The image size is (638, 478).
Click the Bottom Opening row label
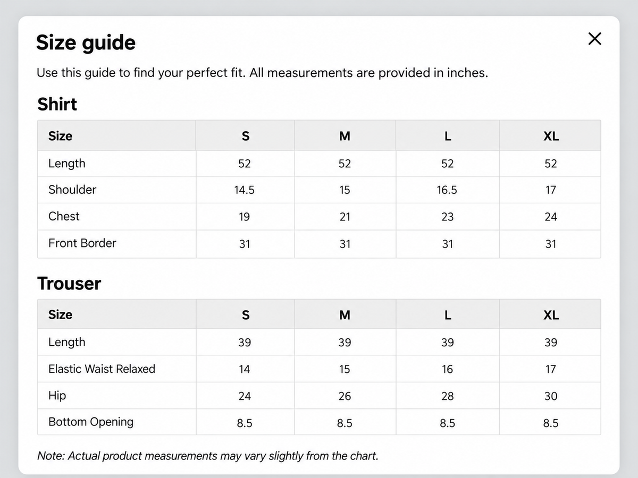91,422
